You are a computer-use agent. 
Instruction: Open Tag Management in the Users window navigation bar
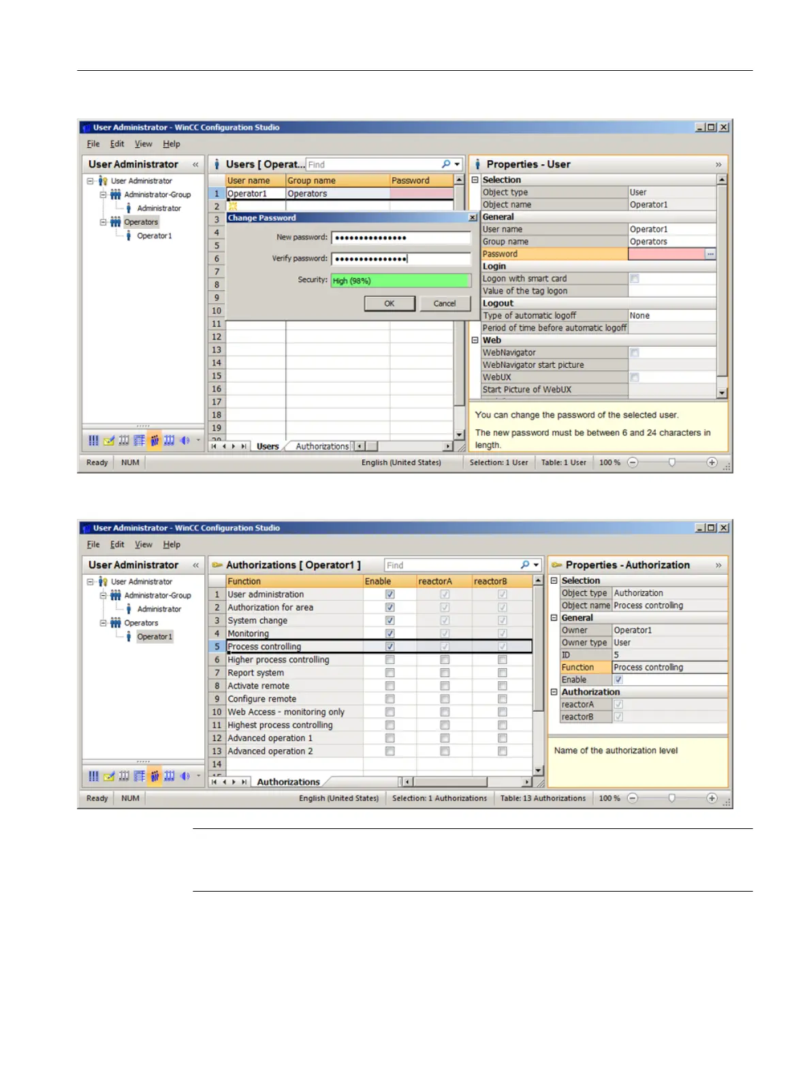coord(93,441)
